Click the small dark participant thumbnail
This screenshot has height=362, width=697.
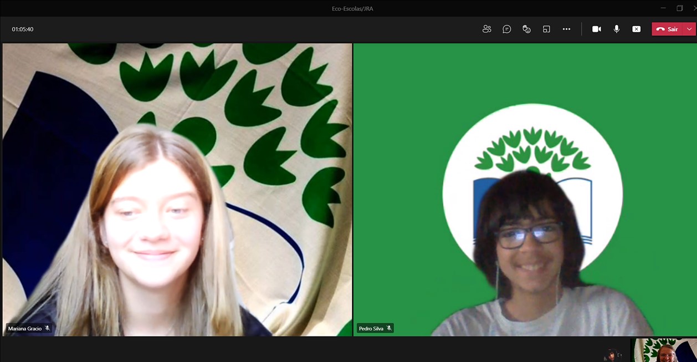pyautogui.click(x=612, y=355)
